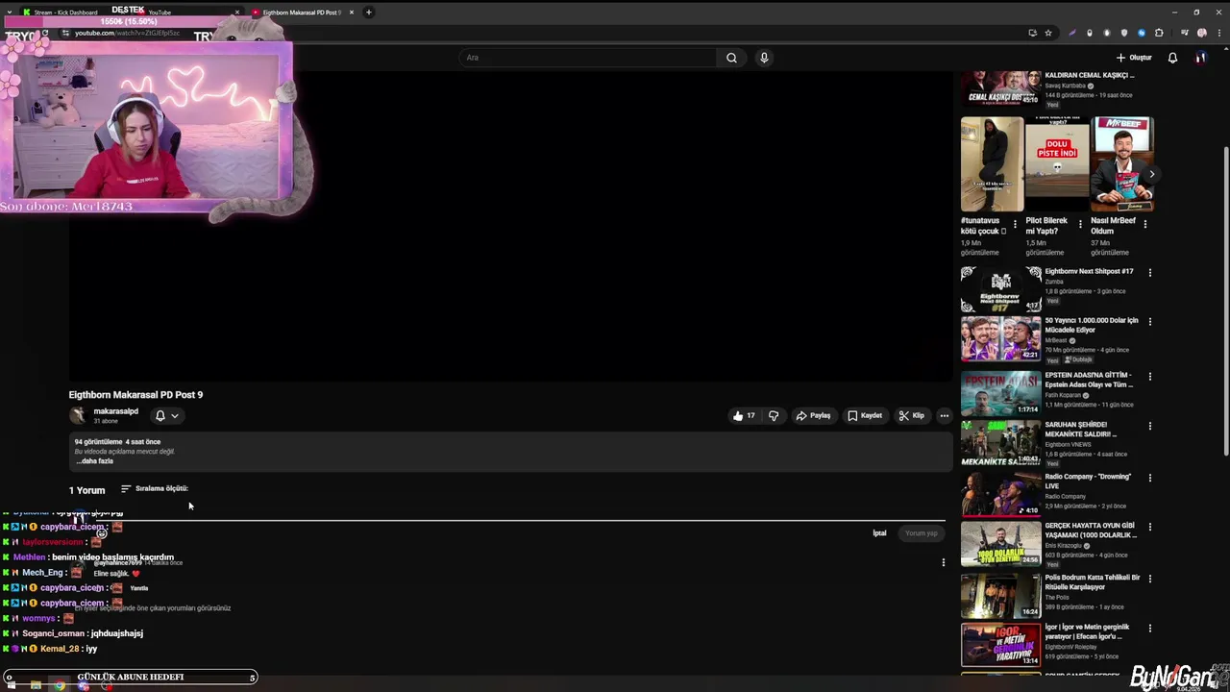The height and width of the screenshot is (692, 1230).
Task: Open options for 50 Yayıncı MrBeast video
Action: 1149,321
